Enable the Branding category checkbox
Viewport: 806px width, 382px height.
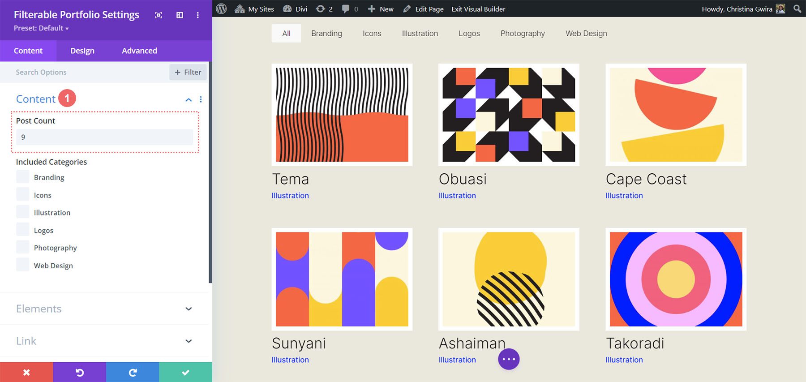(x=23, y=177)
